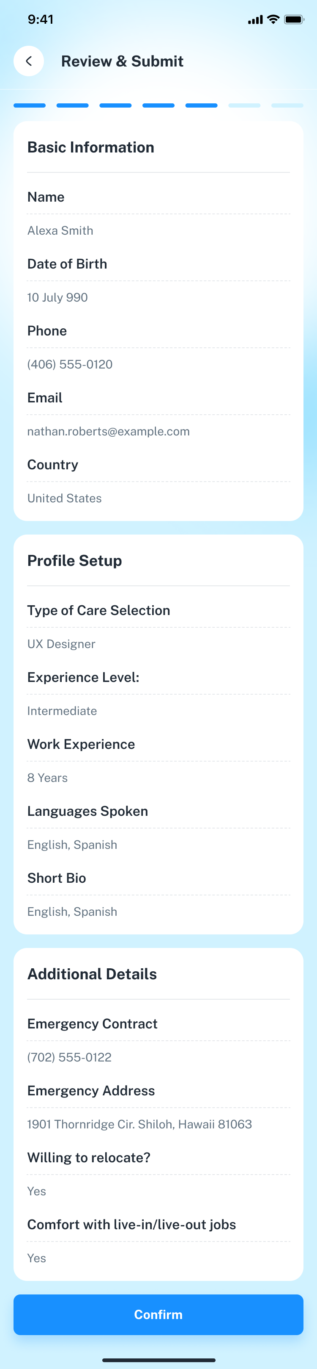Select the last progress step bar
Viewport: 317px width, 1369px height.
[287, 106]
